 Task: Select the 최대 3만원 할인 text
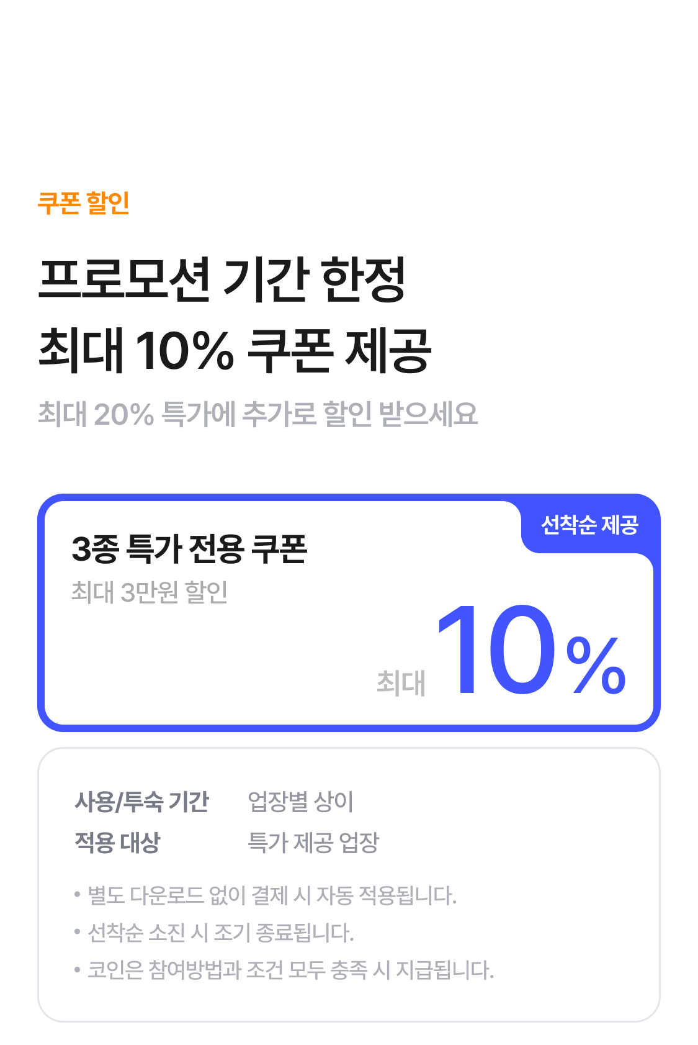(150, 592)
